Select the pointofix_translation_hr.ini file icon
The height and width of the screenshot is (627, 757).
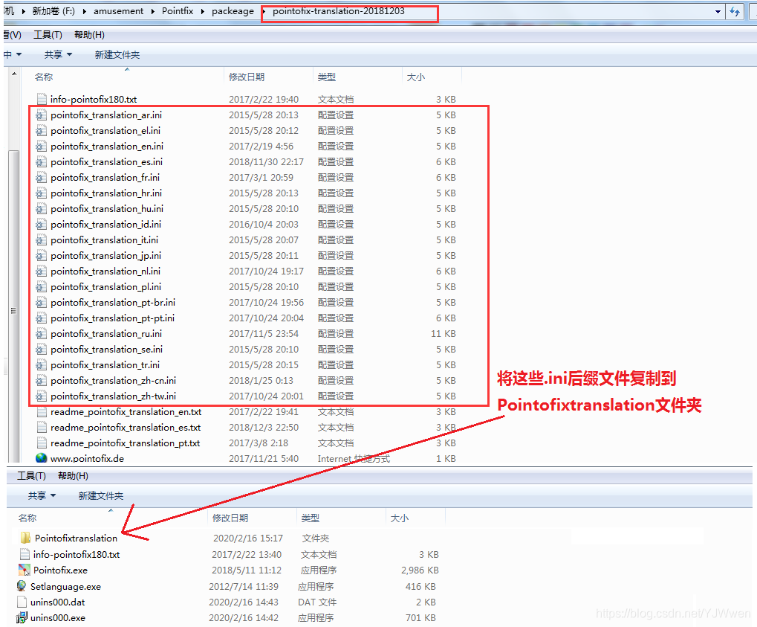(x=42, y=193)
